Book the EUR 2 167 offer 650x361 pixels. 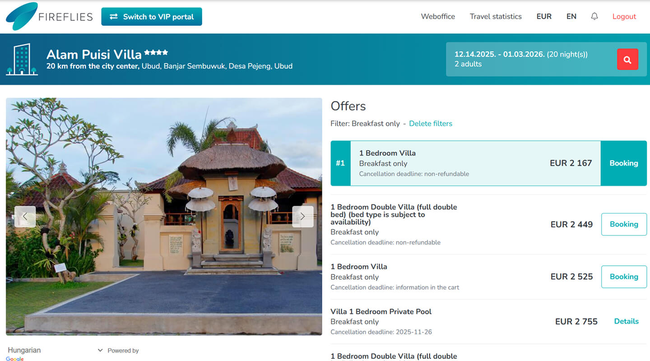coord(624,163)
